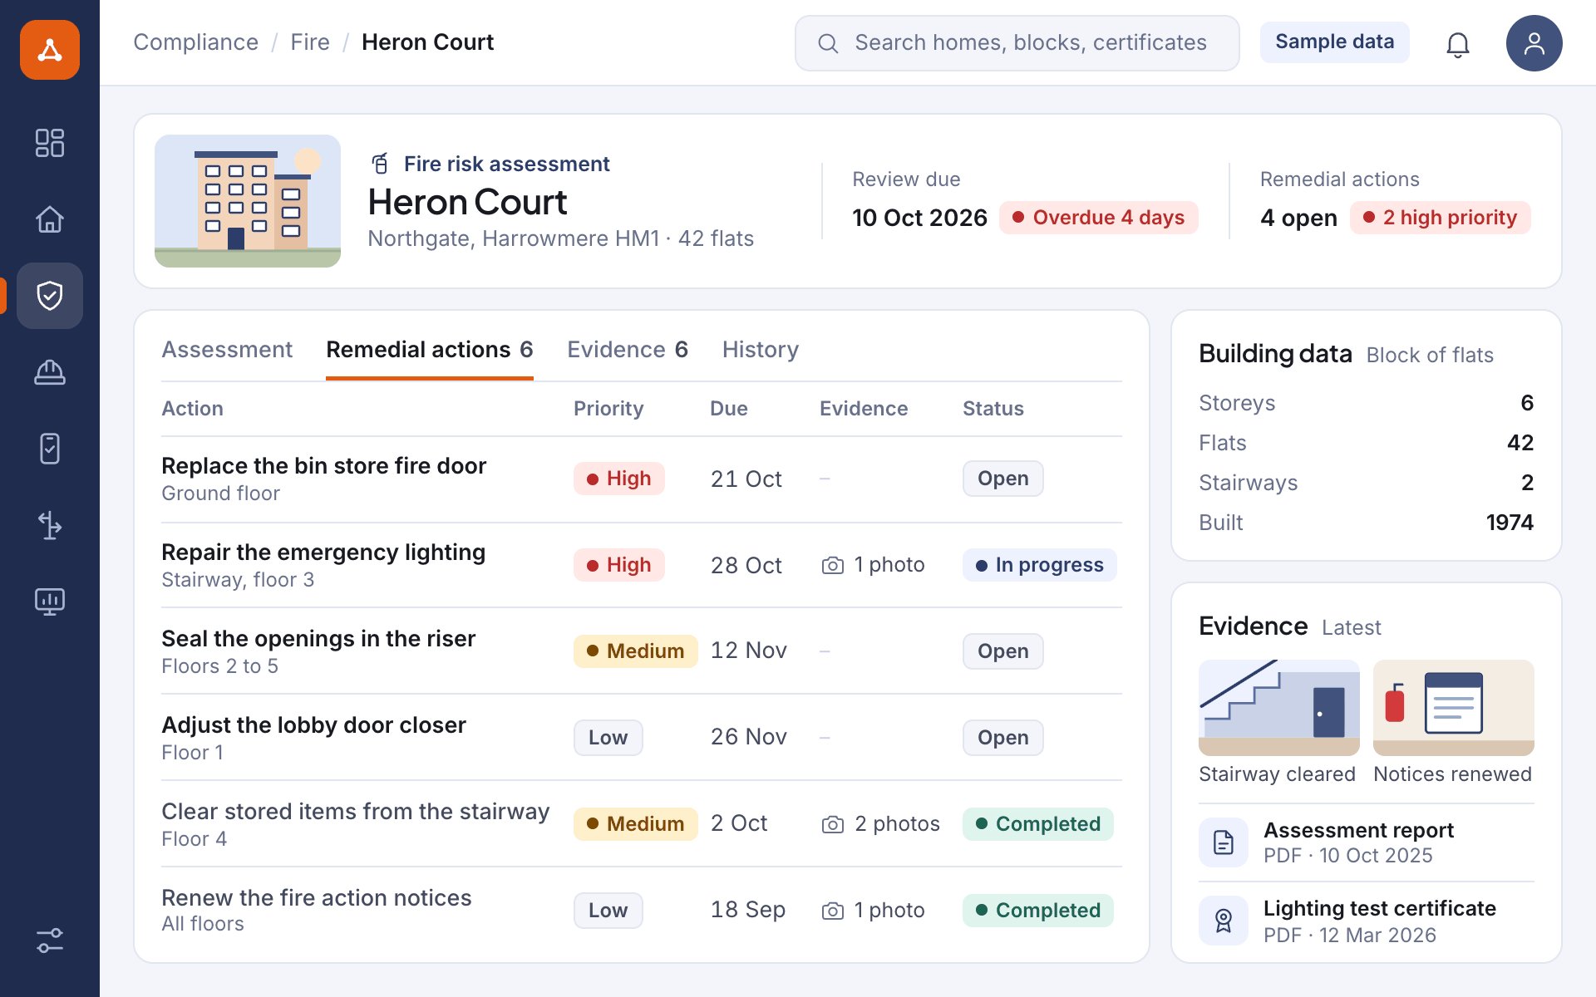Open the Lighting test certificate PDF
The width and height of the screenshot is (1596, 997).
pyautogui.click(x=1367, y=921)
